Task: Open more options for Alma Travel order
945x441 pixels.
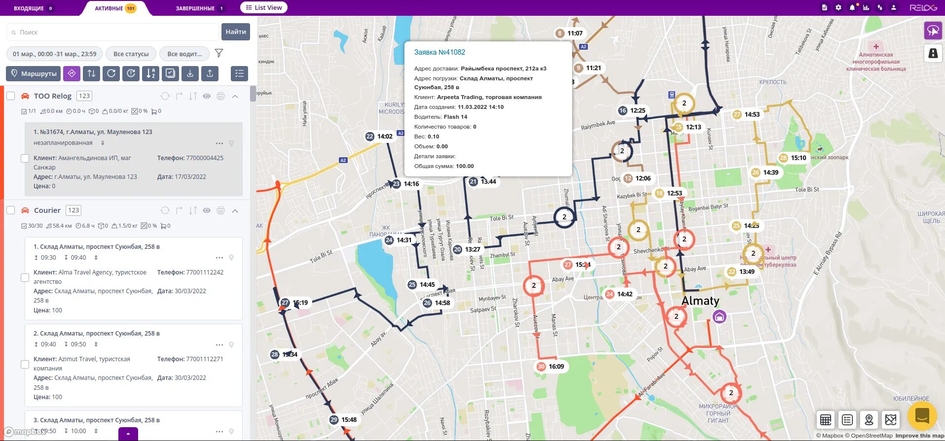Action: tap(219, 258)
